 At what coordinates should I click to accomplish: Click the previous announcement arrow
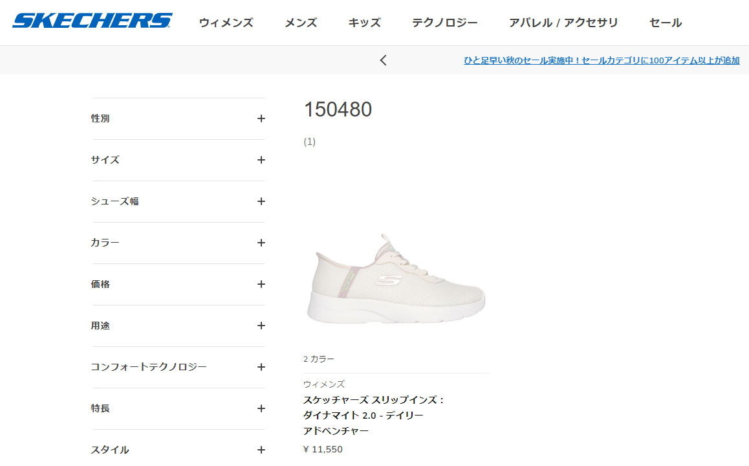pyautogui.click(x=383, y=60)
